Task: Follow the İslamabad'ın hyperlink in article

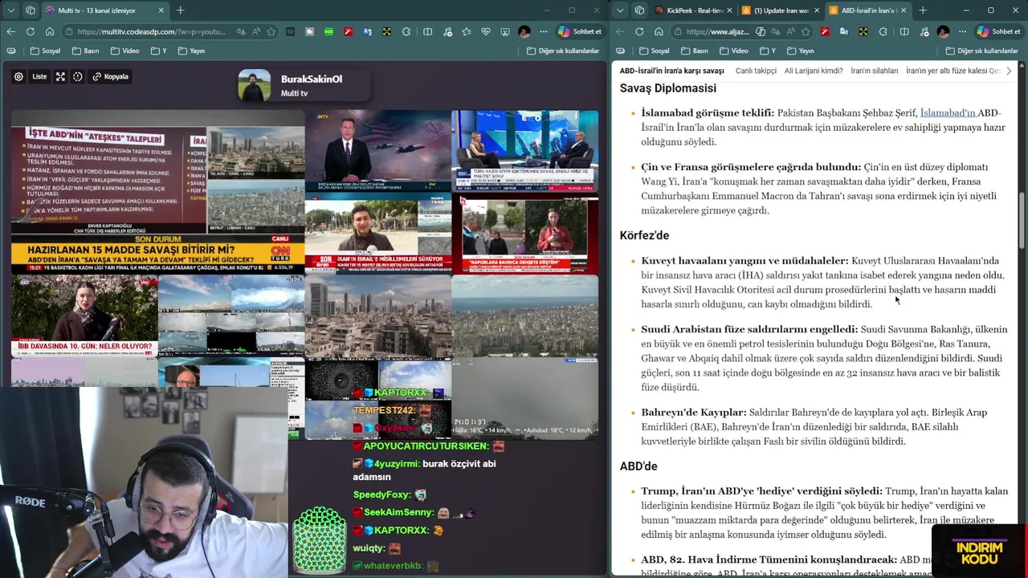Action: click(948, 112)
